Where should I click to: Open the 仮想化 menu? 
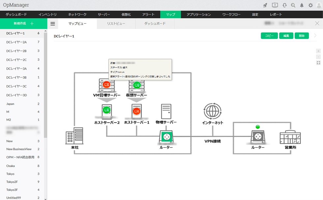tap(126, 14)
